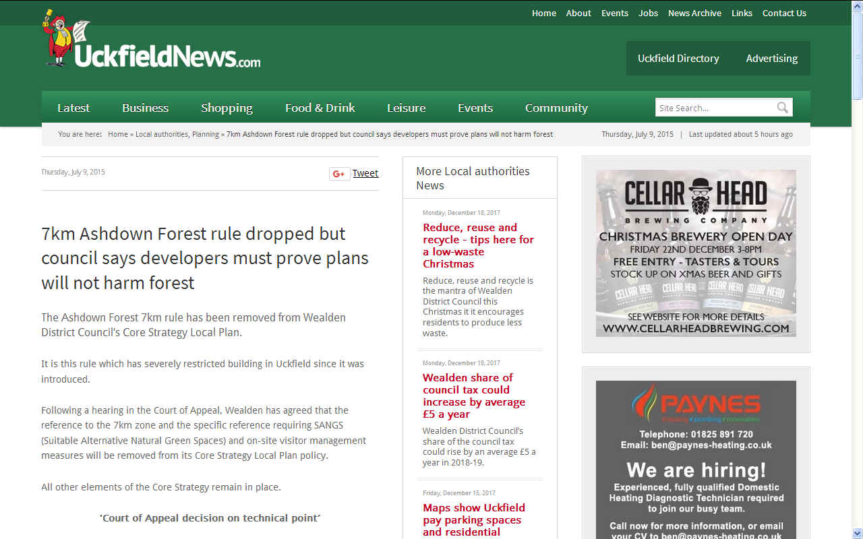863x539 pixels.
Task: Open the News Archive link
Action: click(x=694, y=13)
